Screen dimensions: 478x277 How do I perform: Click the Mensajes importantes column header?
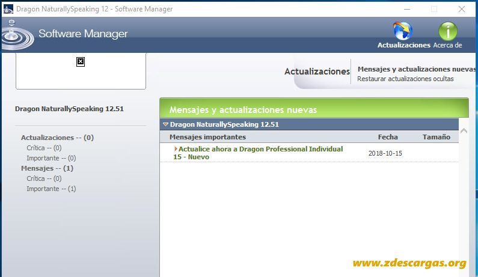(207, 137)
